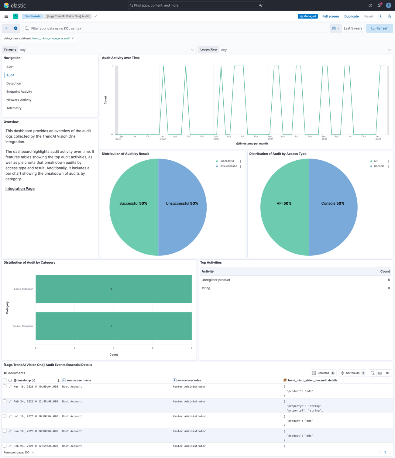Open search within document table icon
Viewport: 395px width, 458px height.
372,373
